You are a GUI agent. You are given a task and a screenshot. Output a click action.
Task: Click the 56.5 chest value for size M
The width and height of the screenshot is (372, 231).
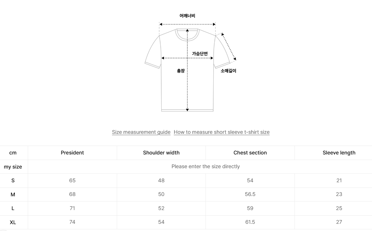[x=250, y=194]
